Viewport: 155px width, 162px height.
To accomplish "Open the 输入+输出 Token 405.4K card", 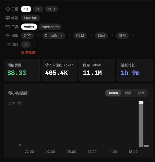I will pyautogui.click(x=59, y=70).
